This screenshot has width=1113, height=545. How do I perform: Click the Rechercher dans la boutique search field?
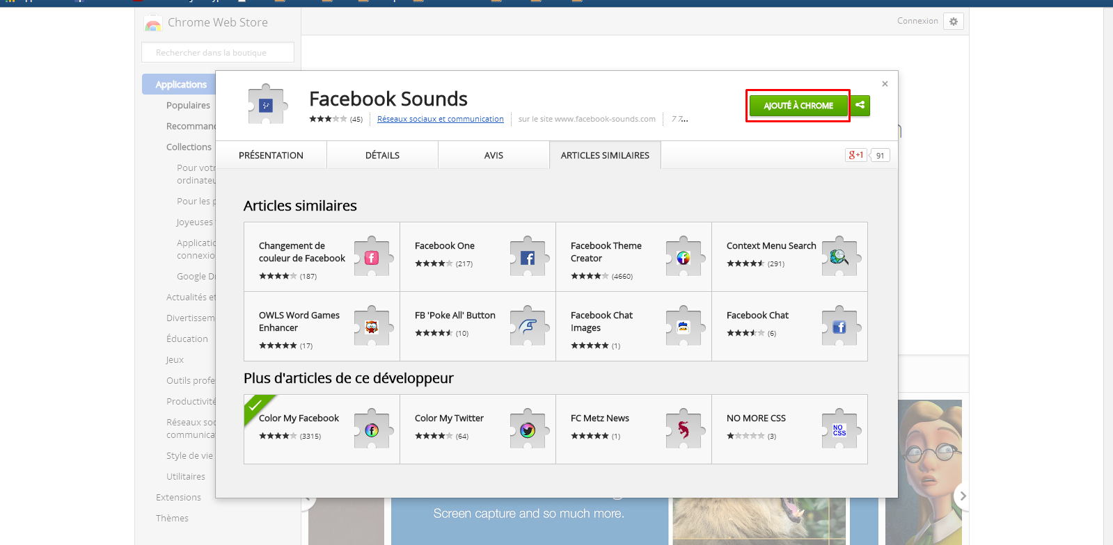218,52
